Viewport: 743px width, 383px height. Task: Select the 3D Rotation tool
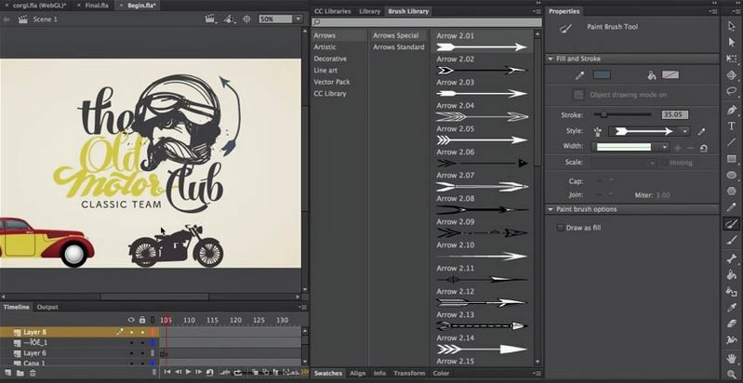732,75
